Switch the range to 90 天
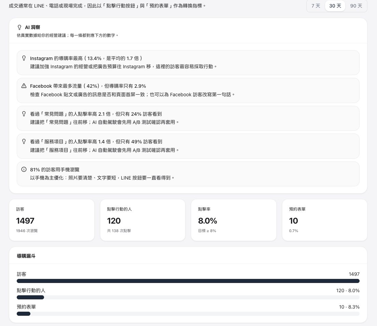The height and width of the screenshot is (326, 377). [356, 6]
